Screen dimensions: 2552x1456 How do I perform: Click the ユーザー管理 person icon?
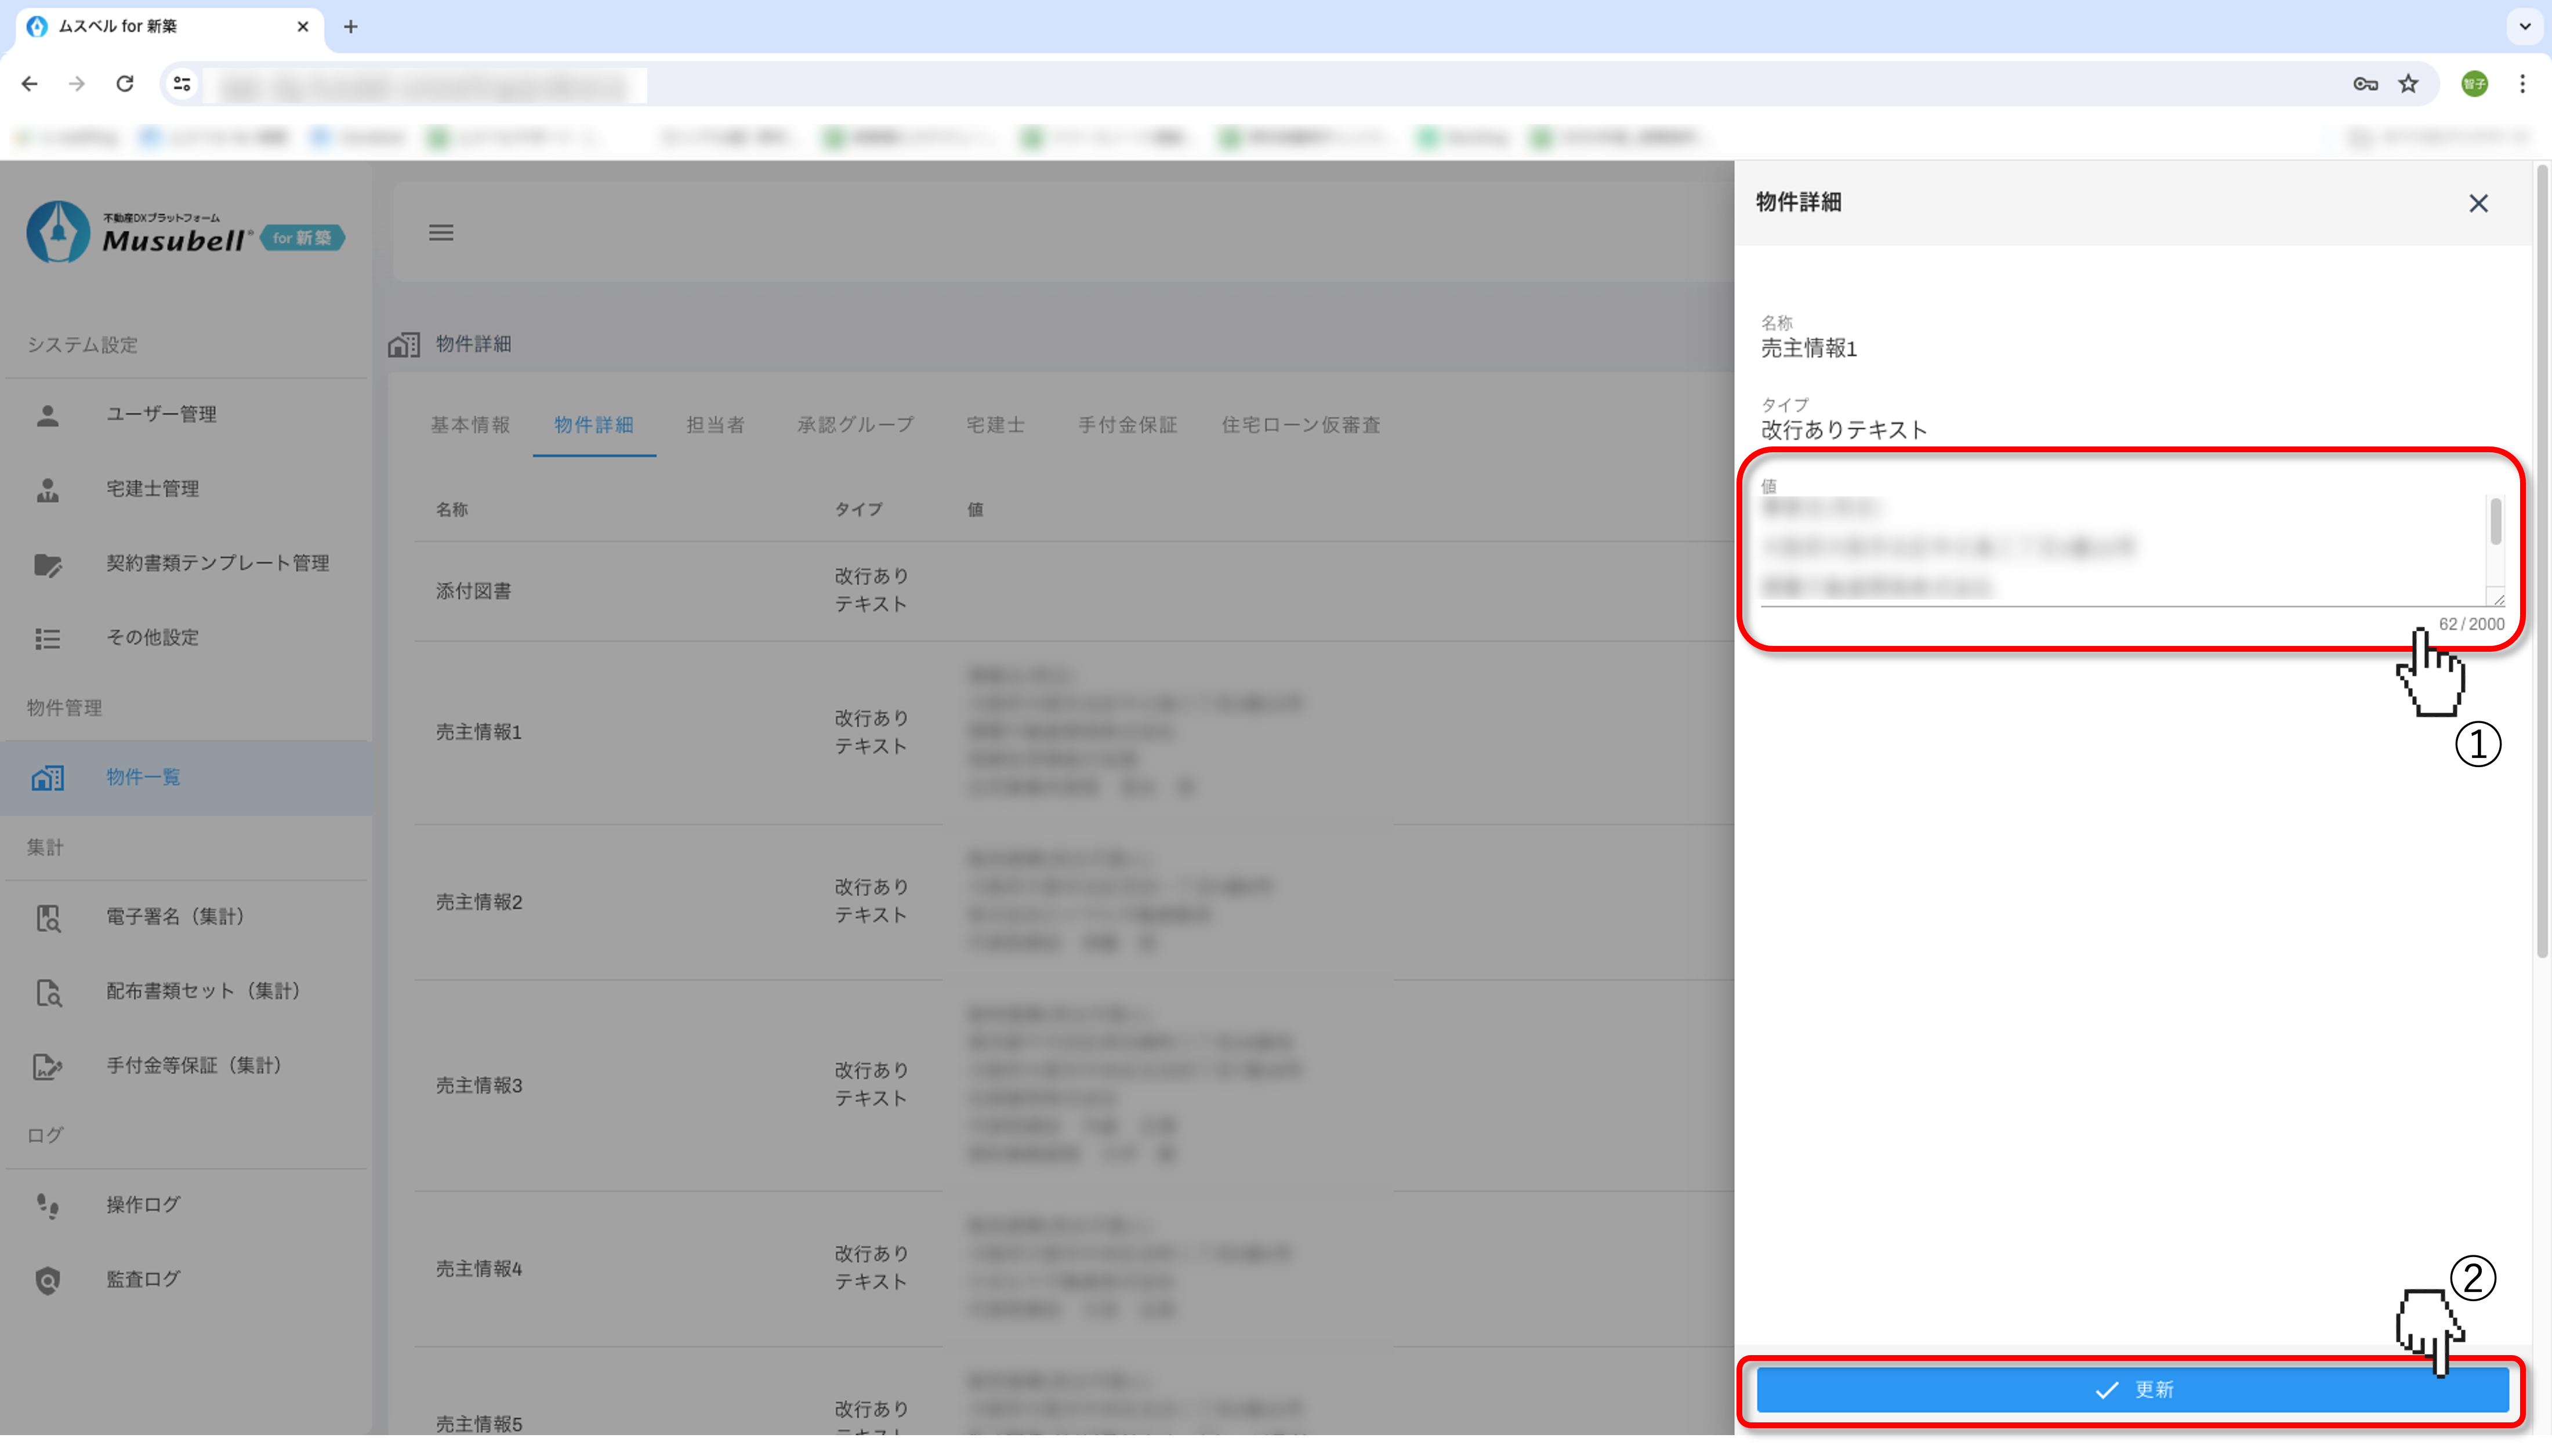point(47,415)
